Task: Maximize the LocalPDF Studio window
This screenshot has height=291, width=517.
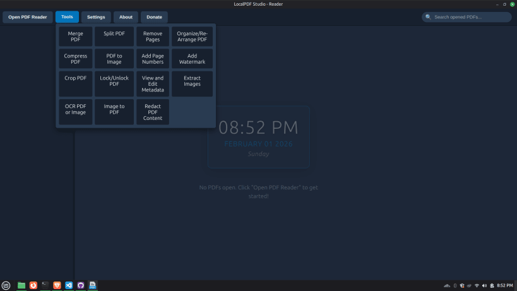Action: click(x=504, y=4)
